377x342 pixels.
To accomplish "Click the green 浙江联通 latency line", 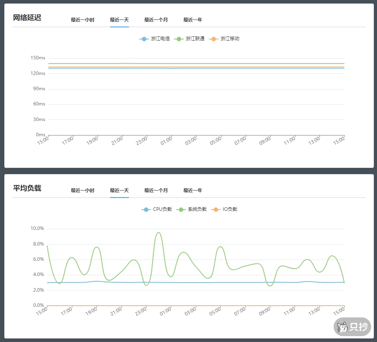I will tap(195, 63).
